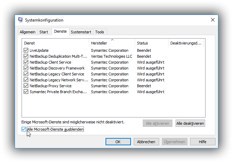Click the Deaktivierungsd... column header
The width and height of the screenshot is (233, 163).
pos(186,43)
